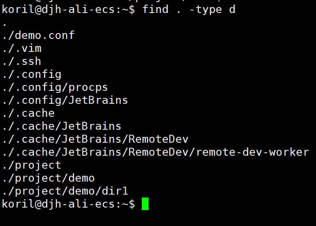Click the green terminal cursor block
This screenshot has width=316, height=226.
[145, 204]
